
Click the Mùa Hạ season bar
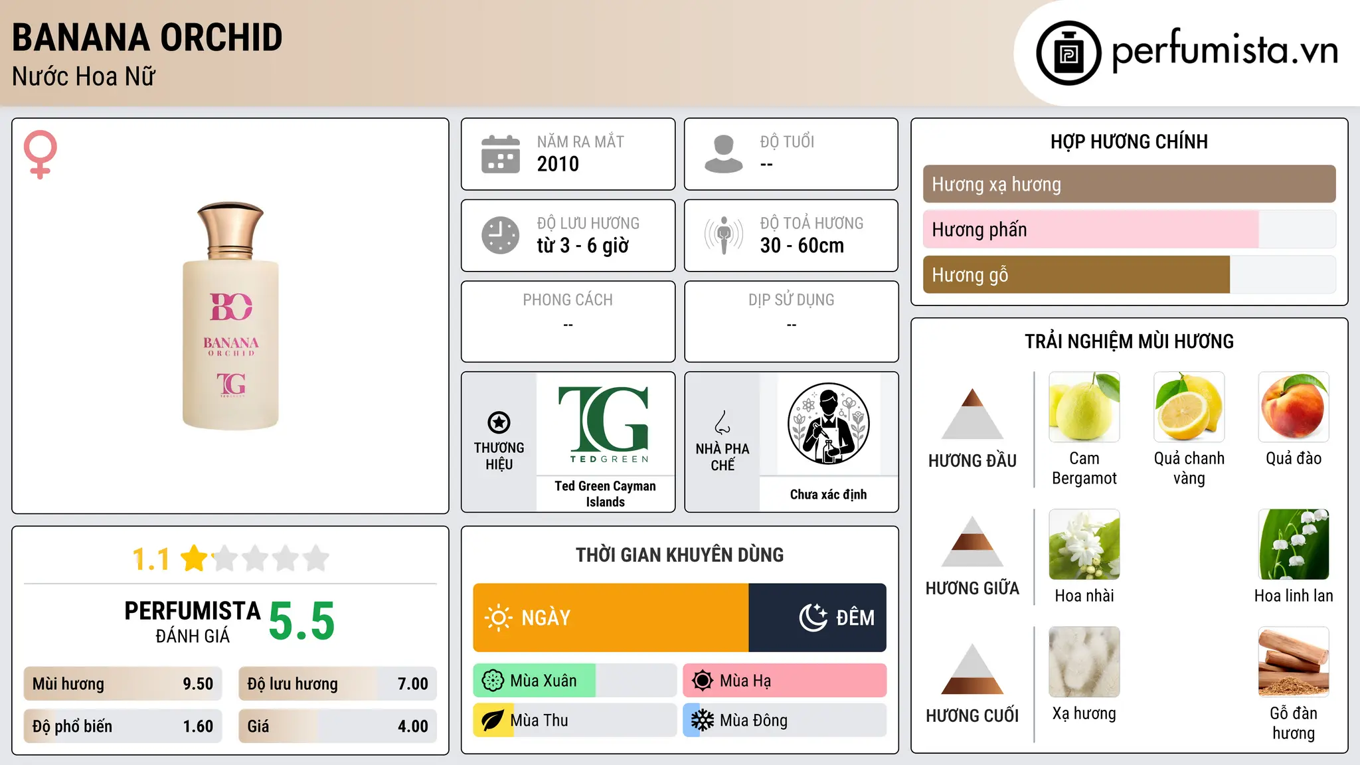[784, 681]
